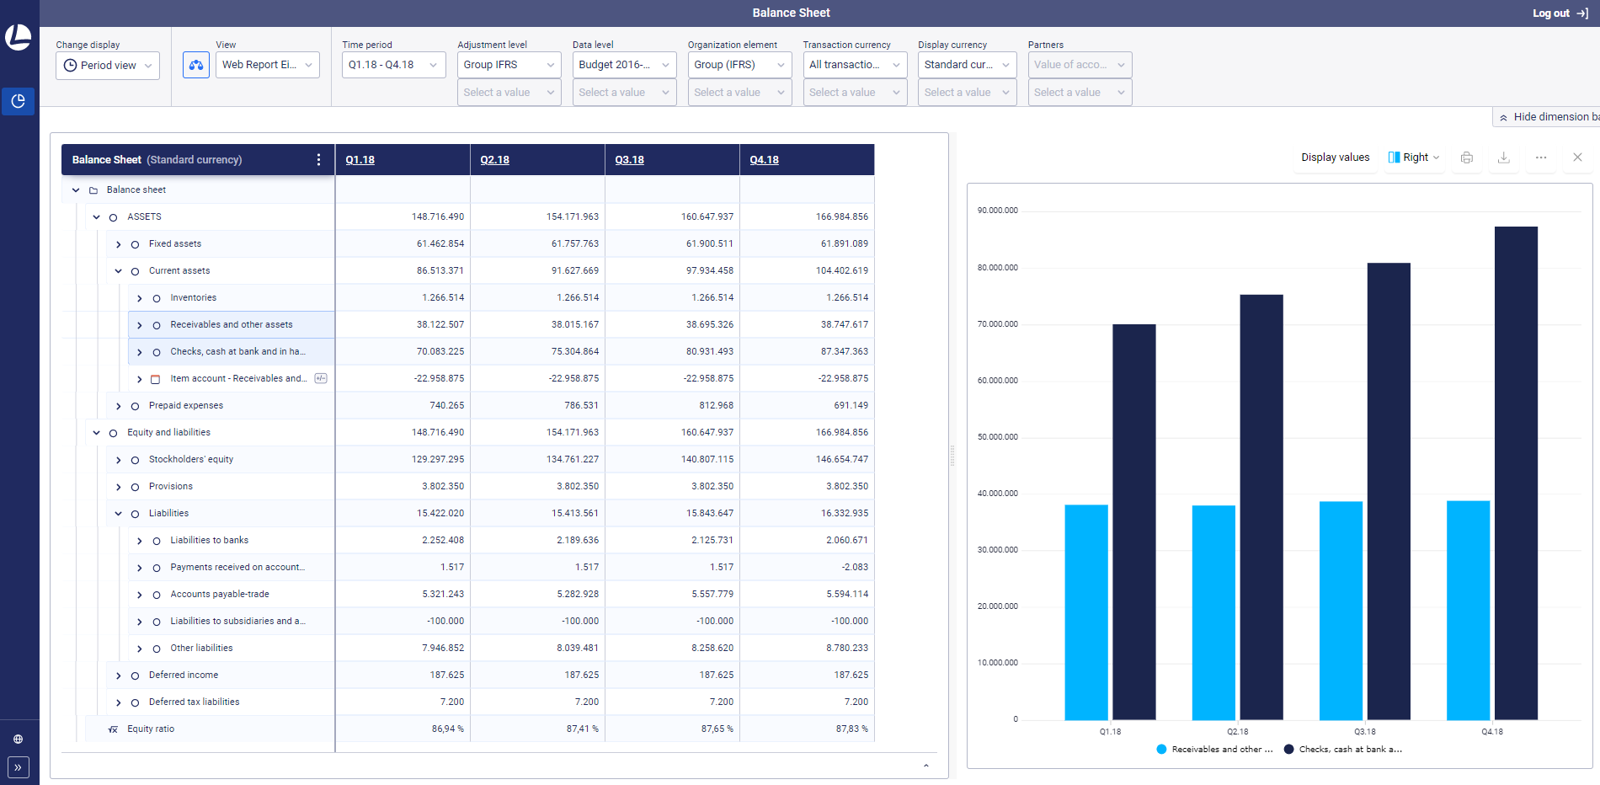Viewport: 1600px width, 785px height.
Task: Open the All transaction currency dropdown
Action: [x=855, y=65]
